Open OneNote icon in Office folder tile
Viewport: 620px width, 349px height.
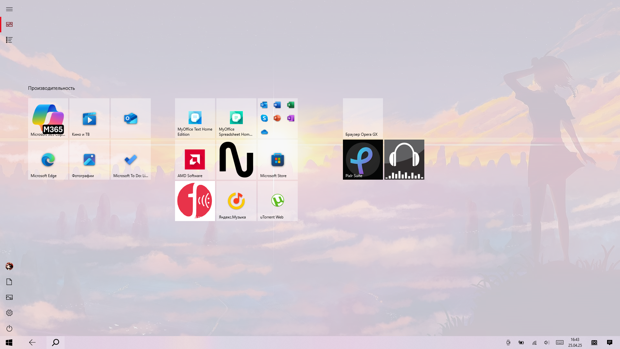click(291, 118)
